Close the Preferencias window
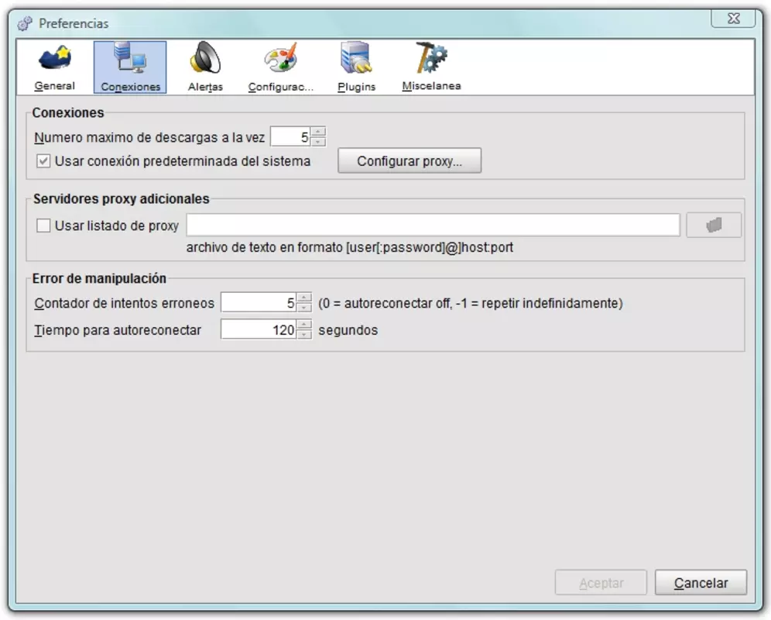771x620 pixels. click(x=733, y=19)
